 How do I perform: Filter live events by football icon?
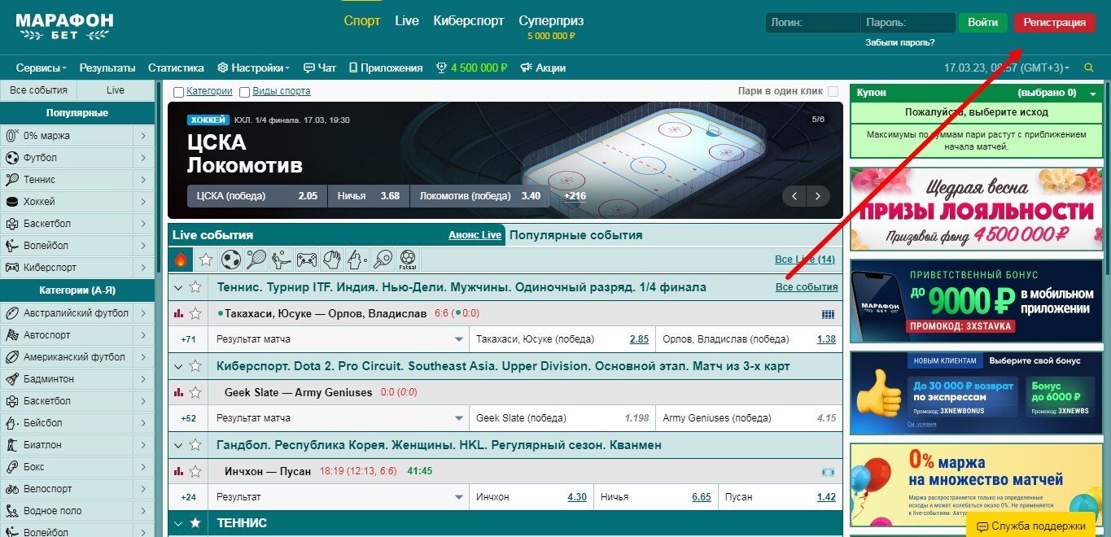[231, 260]
